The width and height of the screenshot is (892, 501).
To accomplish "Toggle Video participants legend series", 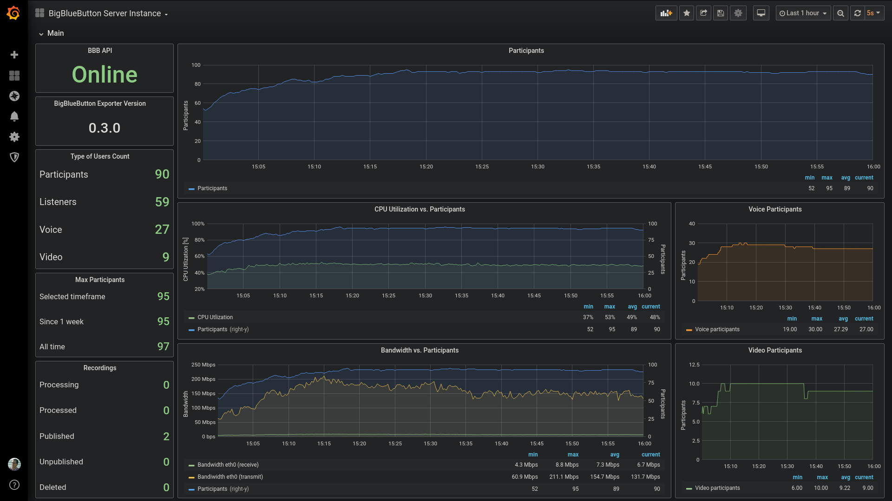I will pos(717,488).
